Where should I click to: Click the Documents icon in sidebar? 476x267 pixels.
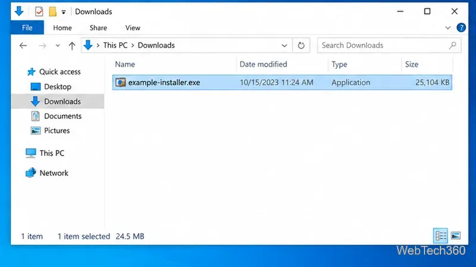[35, 116]
